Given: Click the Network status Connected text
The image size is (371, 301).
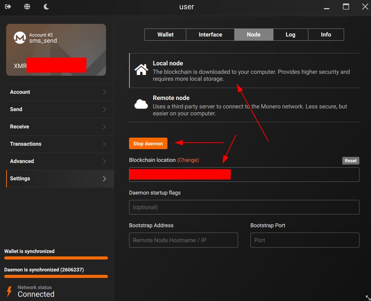Looking at the screenshot, I should 36,294.
